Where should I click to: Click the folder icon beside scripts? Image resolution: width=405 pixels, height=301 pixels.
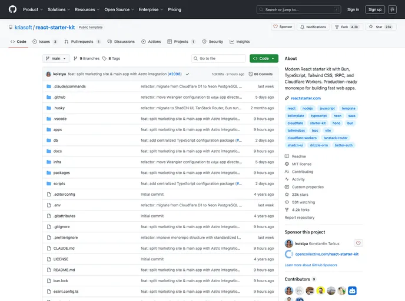[x=48, y=183]
